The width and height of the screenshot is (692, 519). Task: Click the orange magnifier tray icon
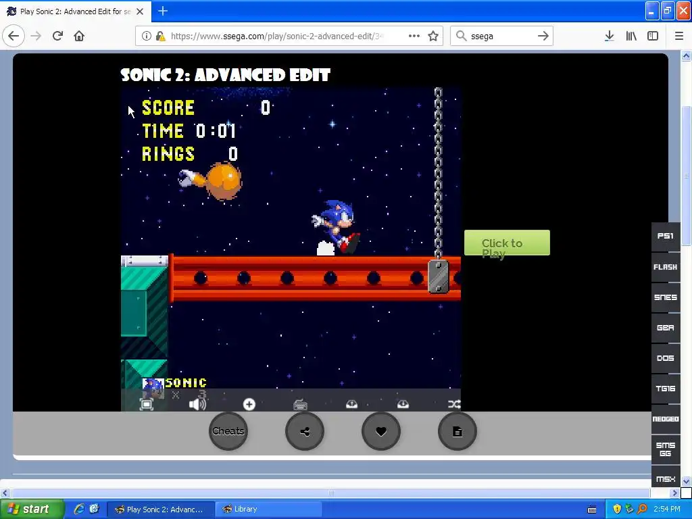tap(642, 510)
